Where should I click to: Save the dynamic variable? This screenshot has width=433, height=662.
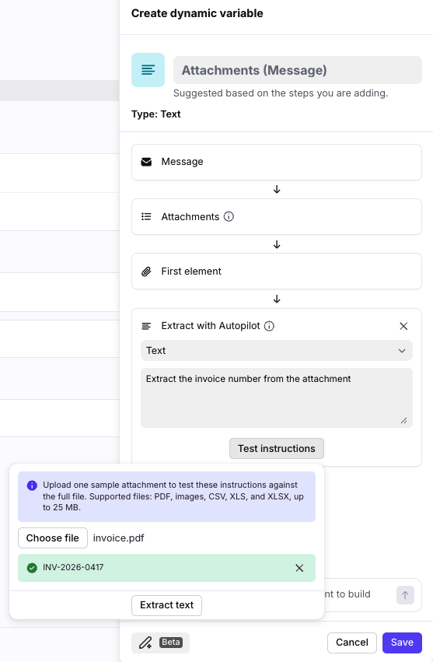tap(402, 643)
